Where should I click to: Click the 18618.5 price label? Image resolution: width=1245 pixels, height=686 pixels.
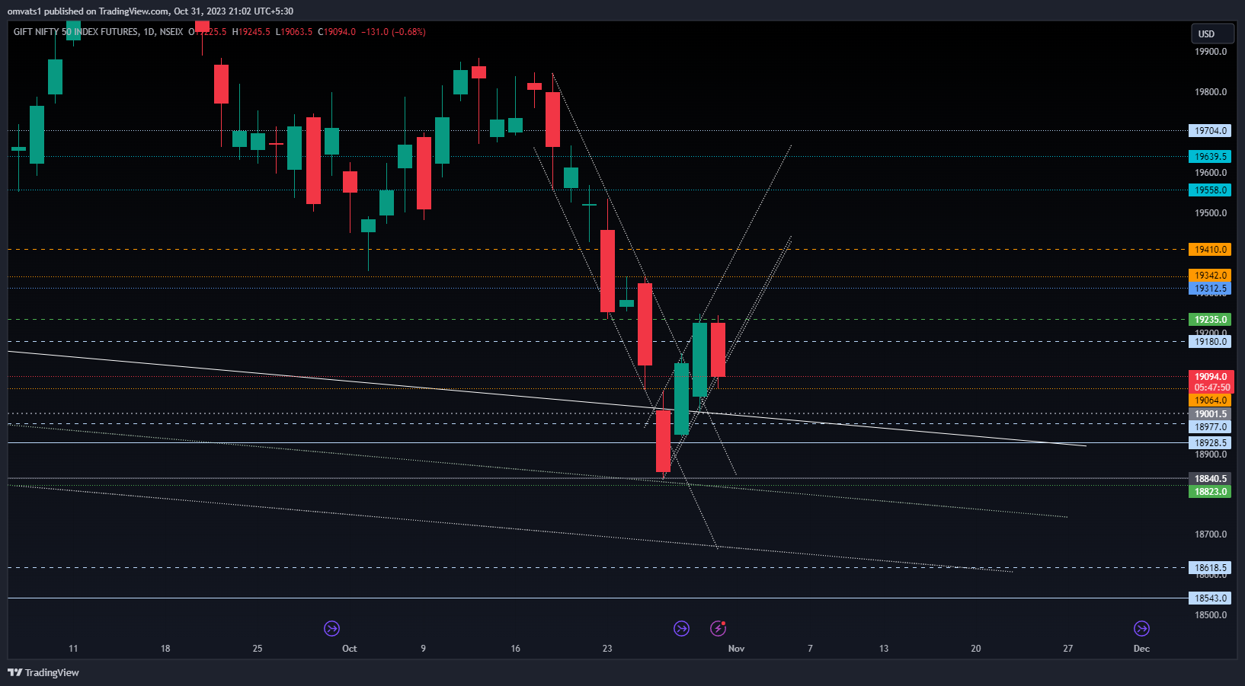pos(1210,568)
